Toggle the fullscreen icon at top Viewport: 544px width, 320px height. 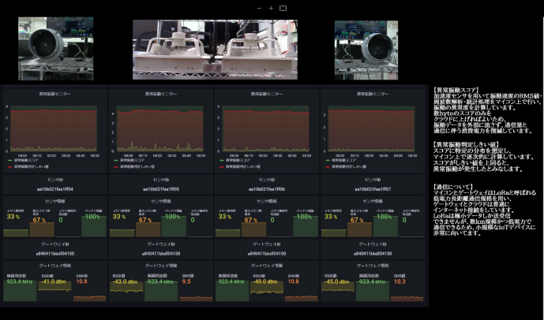point(283,7)
